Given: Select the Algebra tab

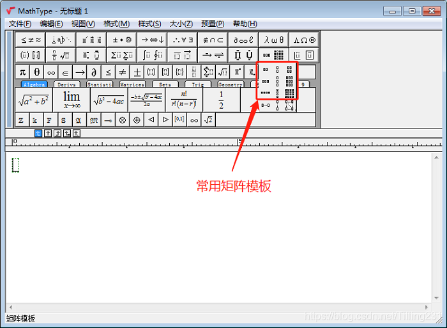Looking at the screenshot, I should point(34,84).
